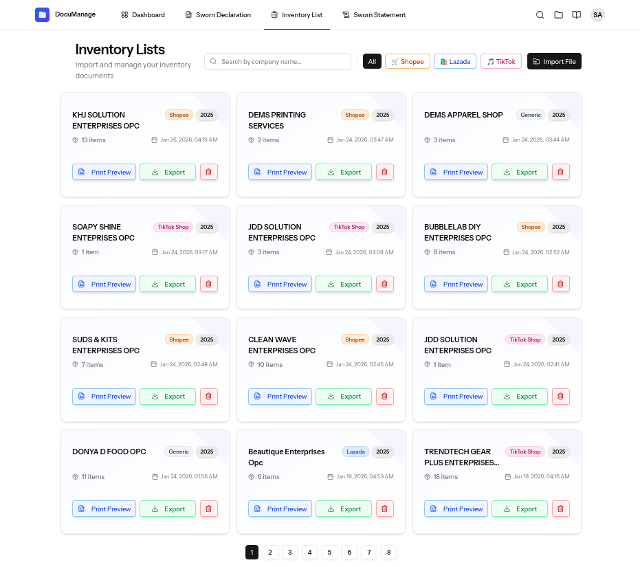Click the DocuManage logo icon
Viewport: 640px width, 567px height.
(42, 14)
